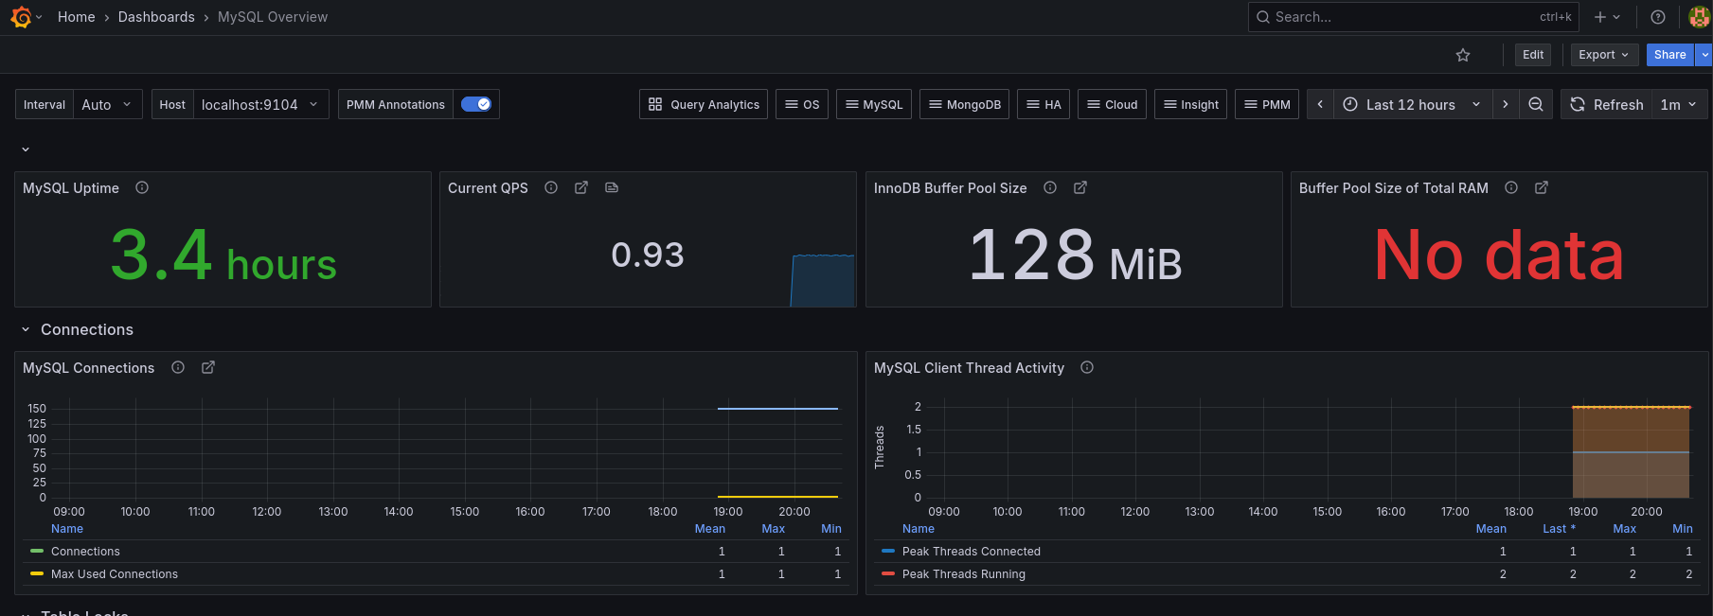The width and height of the screenshot is (1713, 616).
Task: Open the Interval Auto dropdown
Action: (x=108, y=104)
